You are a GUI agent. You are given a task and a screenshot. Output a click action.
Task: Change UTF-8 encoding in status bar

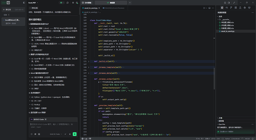(213, 139)
